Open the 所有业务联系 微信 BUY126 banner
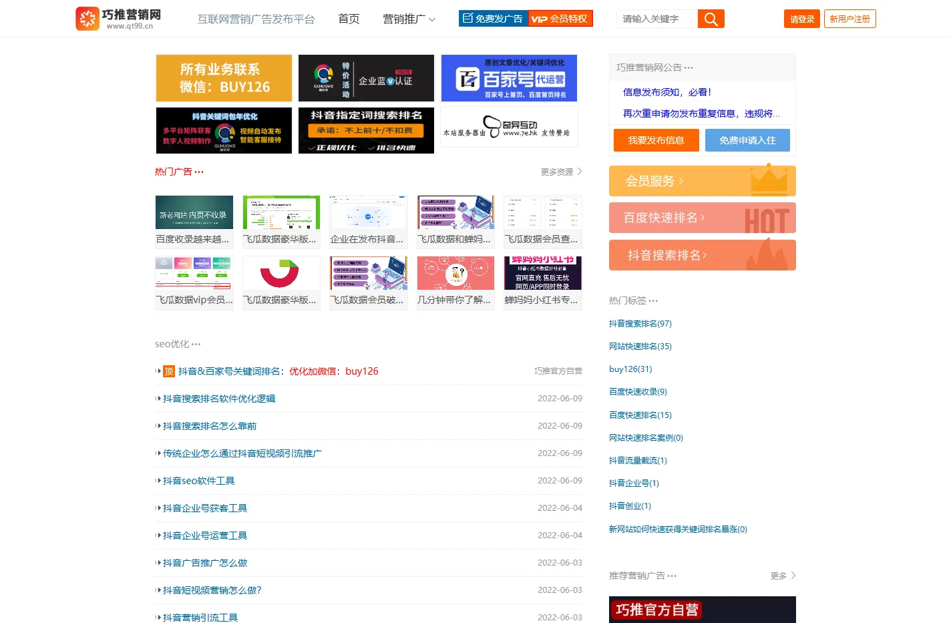 coord(224,78)
